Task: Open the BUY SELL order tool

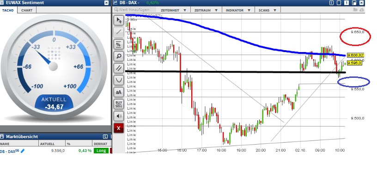Action: [x=119, y=104]
